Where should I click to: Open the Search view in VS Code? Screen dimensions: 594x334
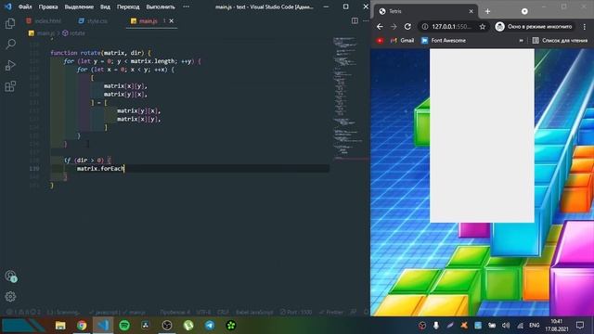click(x=10, y=44)
